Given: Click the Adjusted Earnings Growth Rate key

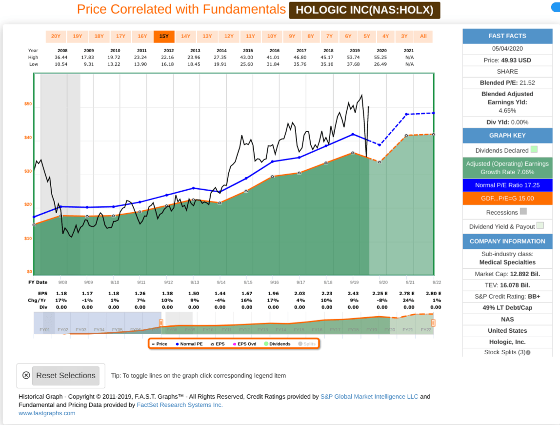Looking at the screenshot, I should pyautogui.click(x=507, y=168).
